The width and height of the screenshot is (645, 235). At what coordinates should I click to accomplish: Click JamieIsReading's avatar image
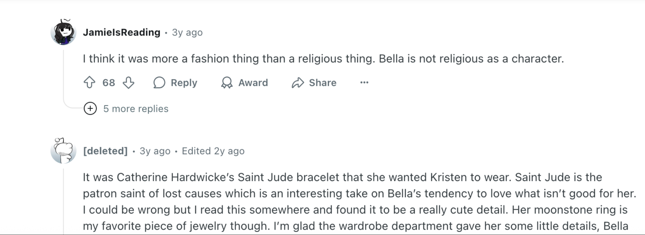[63, 32]
